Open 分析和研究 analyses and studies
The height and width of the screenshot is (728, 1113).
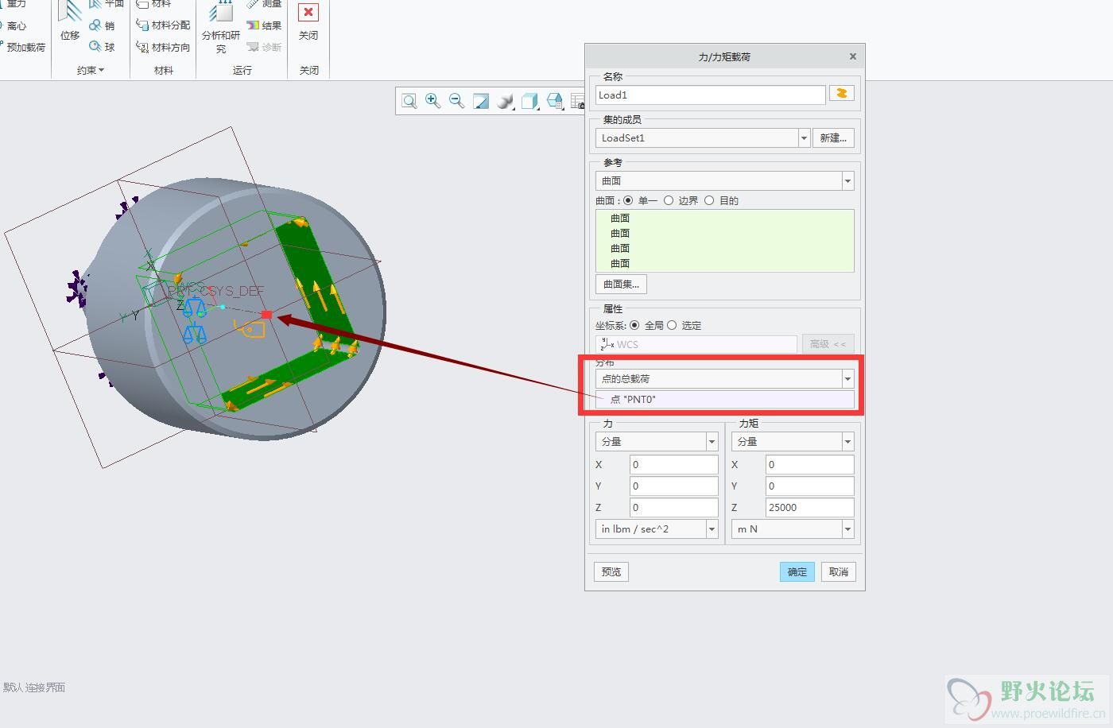click(x=221, y=27)
